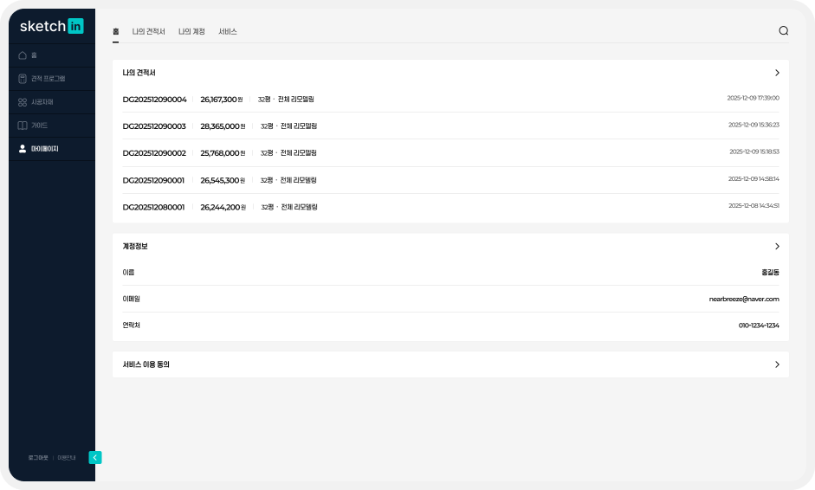Viewport: 815px width, 490px height.
Task: Click the 로그아웃 link
Action: tap(38, 458)
